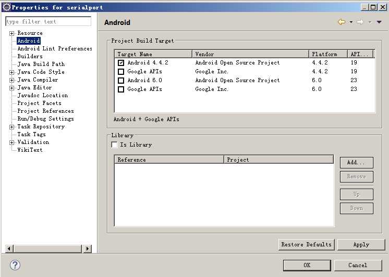389x277 pixels.
Task: Open the Run/Debug Settings page
Action: pos(46,118)
